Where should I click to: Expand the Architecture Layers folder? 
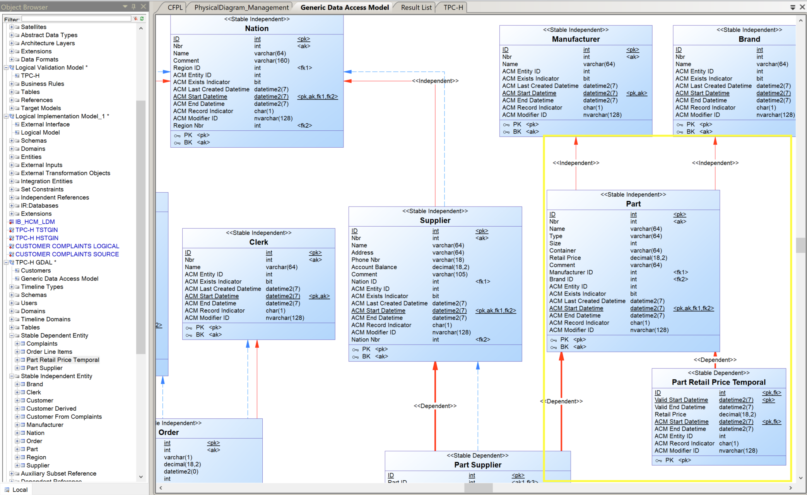click(x=12, y=43)
